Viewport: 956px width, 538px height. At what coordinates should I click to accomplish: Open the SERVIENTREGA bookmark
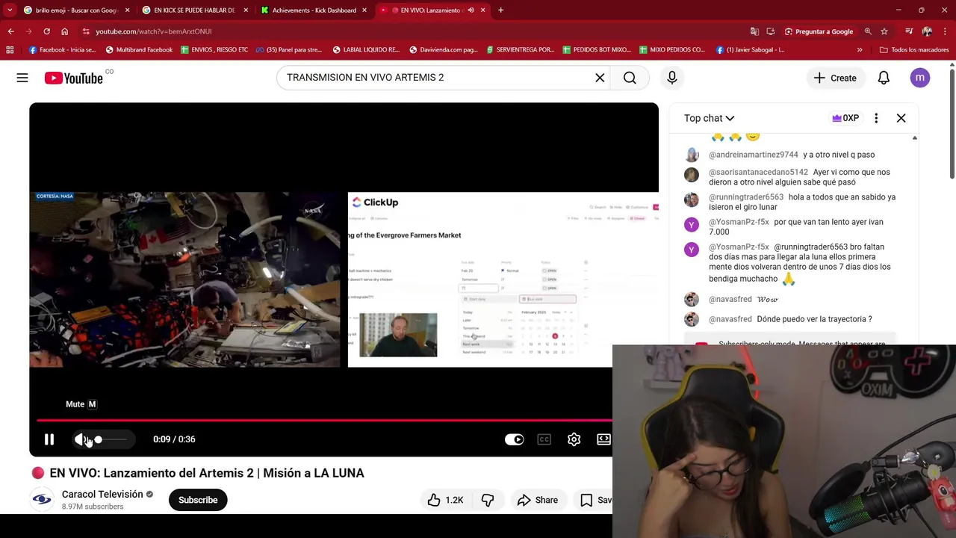[521, 50]
